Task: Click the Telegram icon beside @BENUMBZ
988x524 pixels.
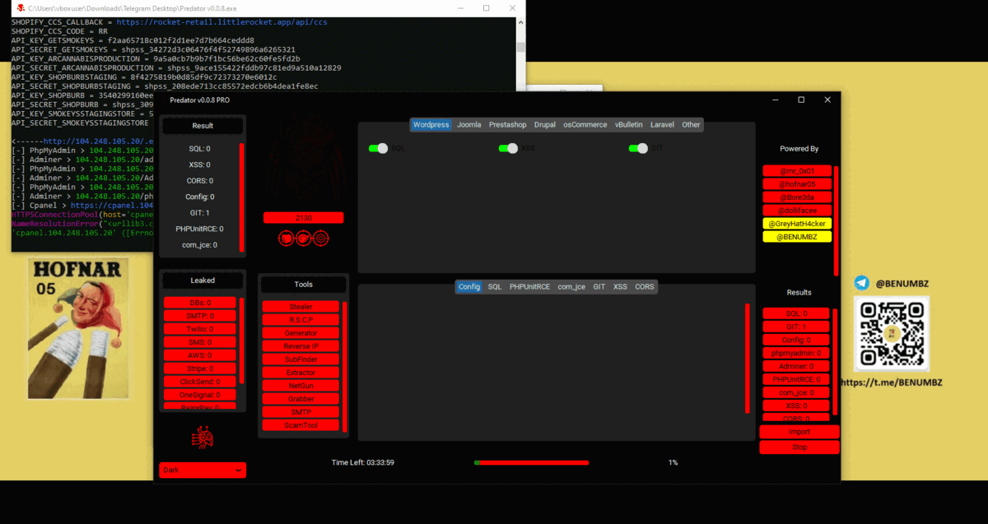Action: tap(862, 283)
